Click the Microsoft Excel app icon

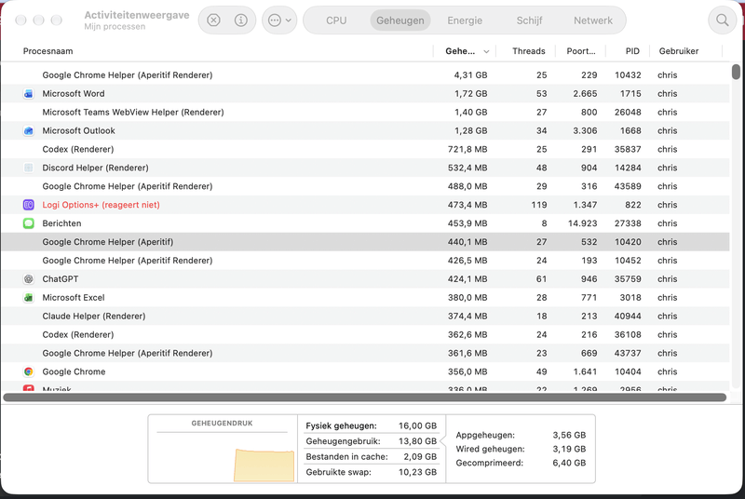point(29,297)
